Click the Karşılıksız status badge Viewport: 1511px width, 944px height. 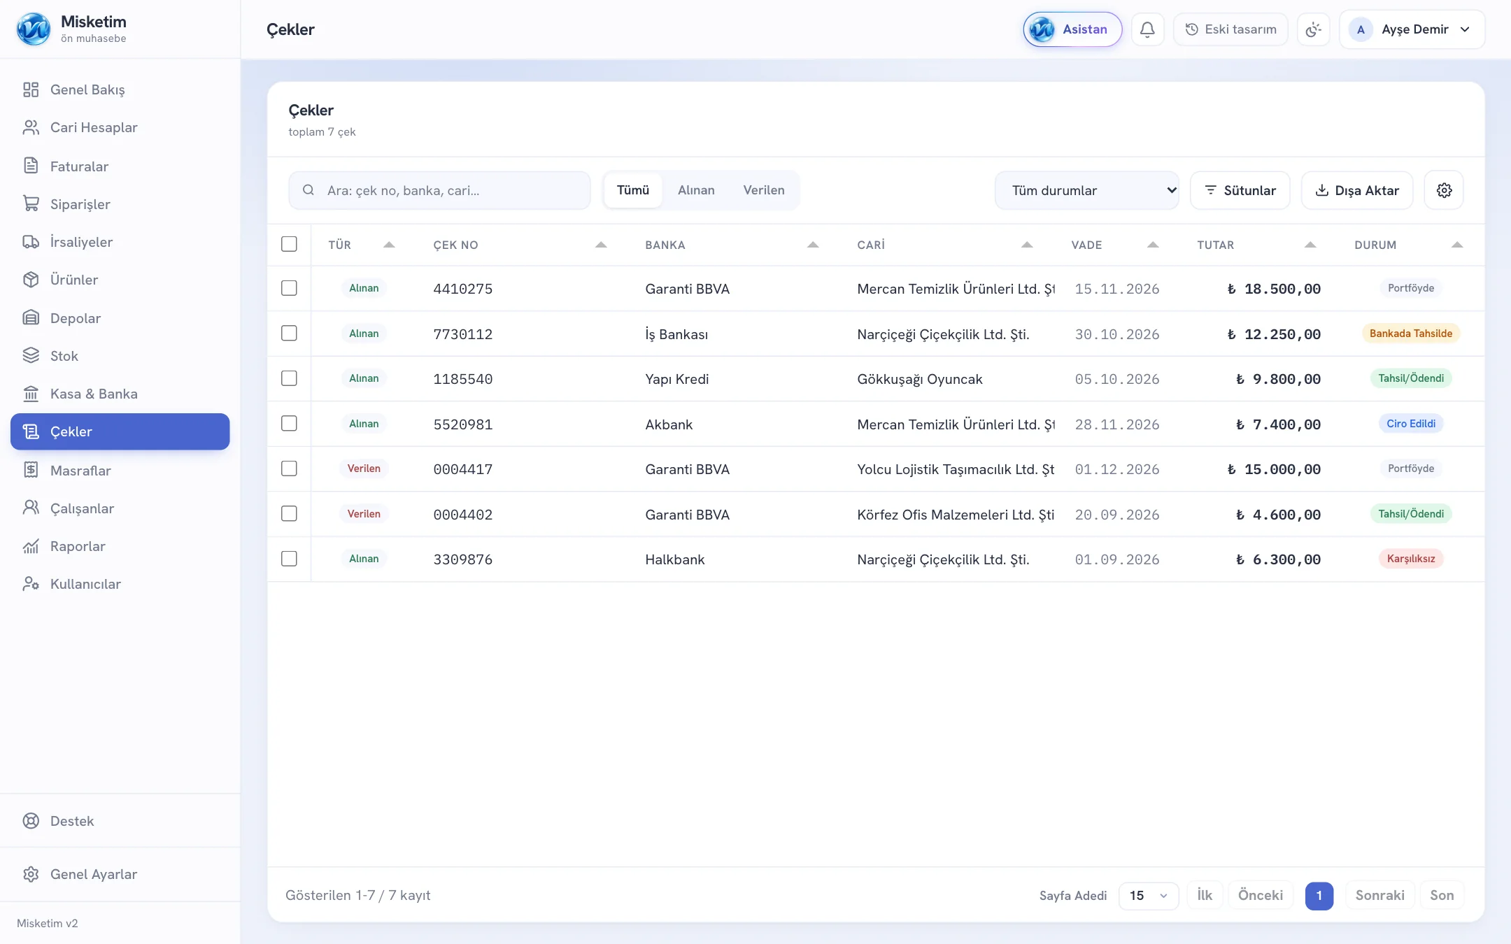[1411, 559]
